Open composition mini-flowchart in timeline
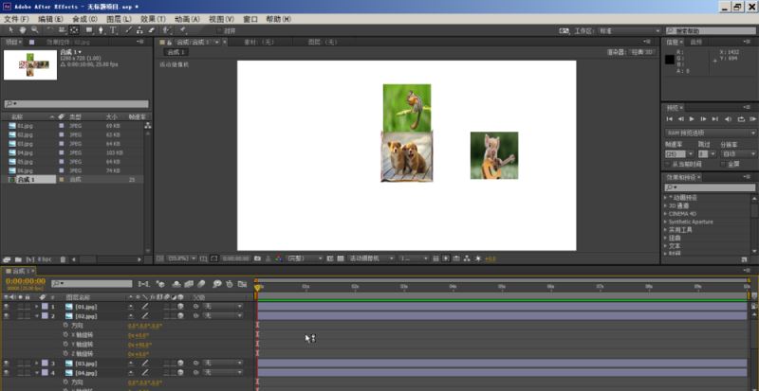 (x=144, y=284)
